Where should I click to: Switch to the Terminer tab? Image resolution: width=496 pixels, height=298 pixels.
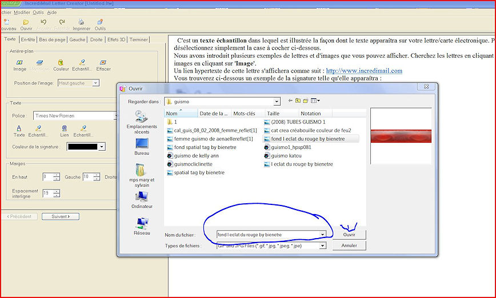coord(138,39)
